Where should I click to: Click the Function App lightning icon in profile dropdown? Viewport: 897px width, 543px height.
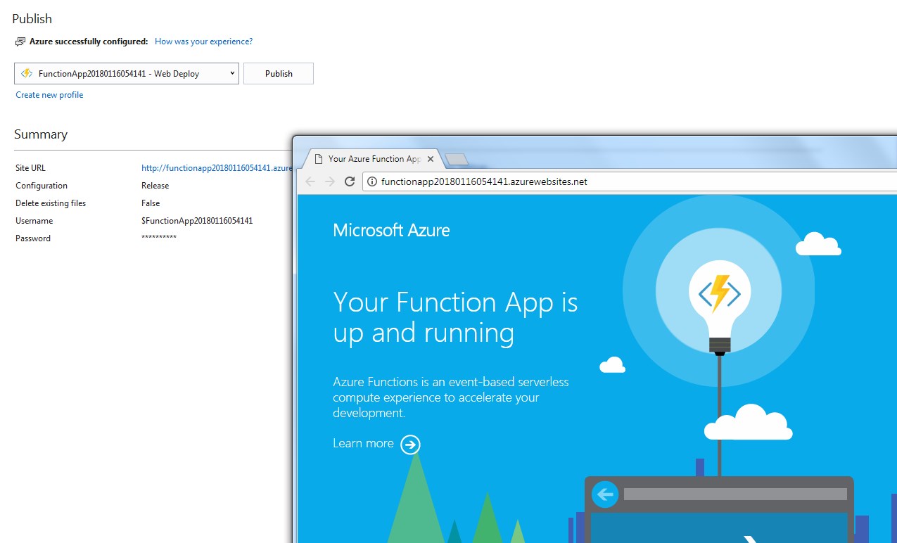27,73
